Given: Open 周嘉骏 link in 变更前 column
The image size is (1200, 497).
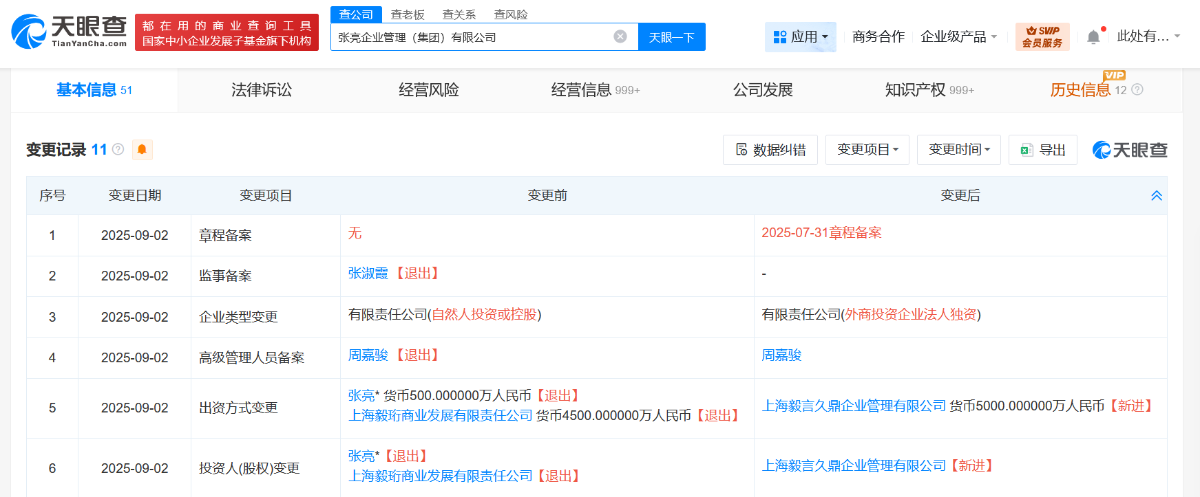Looking at the screenshot, I should point(368,355).
